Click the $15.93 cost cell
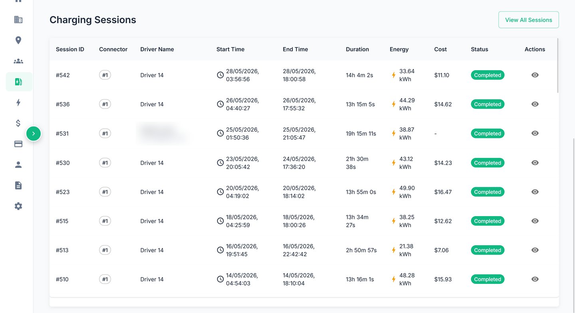The height and width of the screenshot is (313, 575). [443, 279]
